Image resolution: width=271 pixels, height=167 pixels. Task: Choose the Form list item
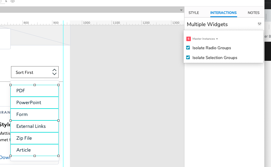pyautogui.click(x=35, y=114)
